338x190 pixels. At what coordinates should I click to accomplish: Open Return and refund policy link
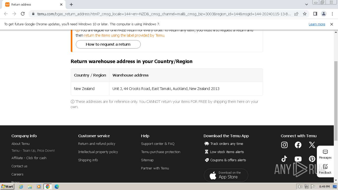(x=97, y=144)
